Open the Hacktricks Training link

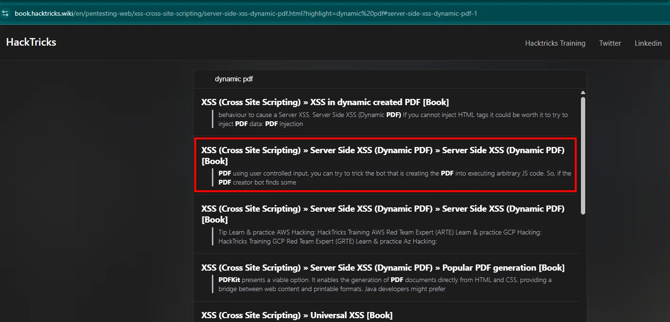(x=555, y=43)
